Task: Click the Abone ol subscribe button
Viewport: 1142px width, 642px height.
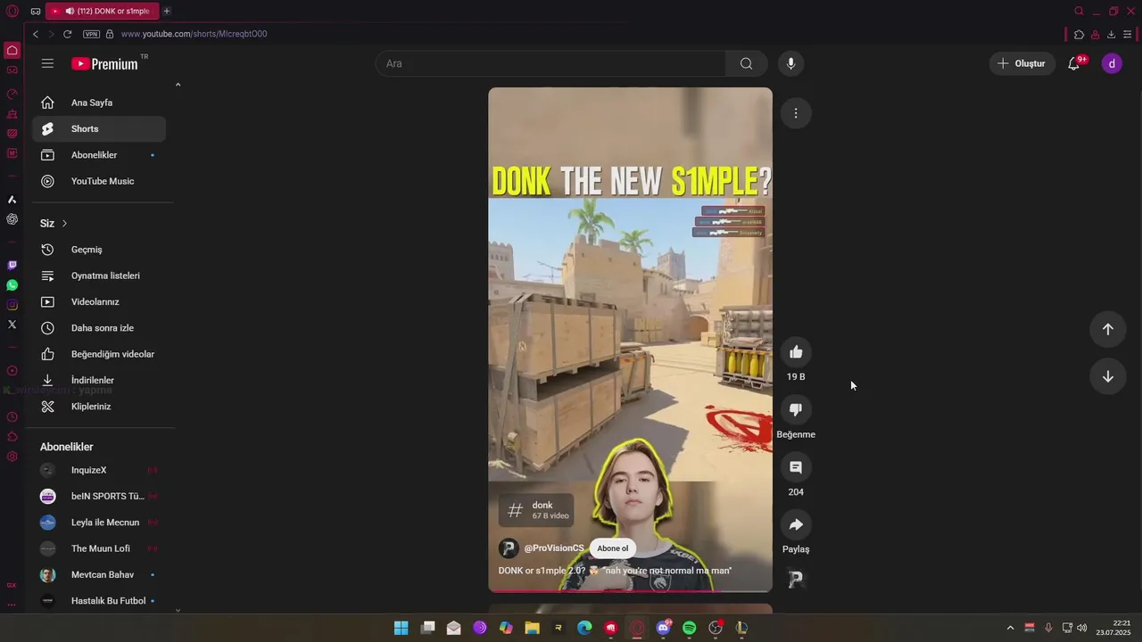Action: (613, 548)
